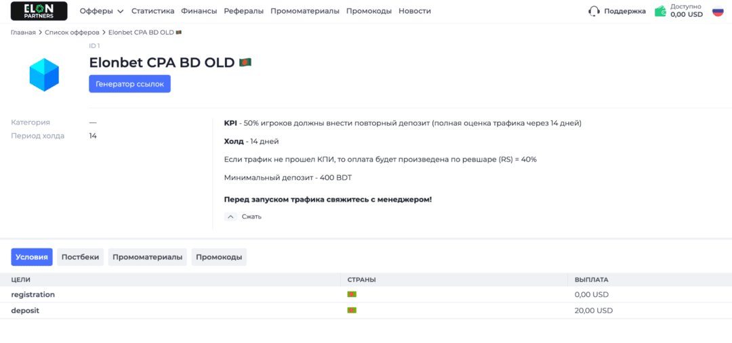Select the deposit goal row text
The width and height of the screenshot is (732, 343).
tap(25, 311)
